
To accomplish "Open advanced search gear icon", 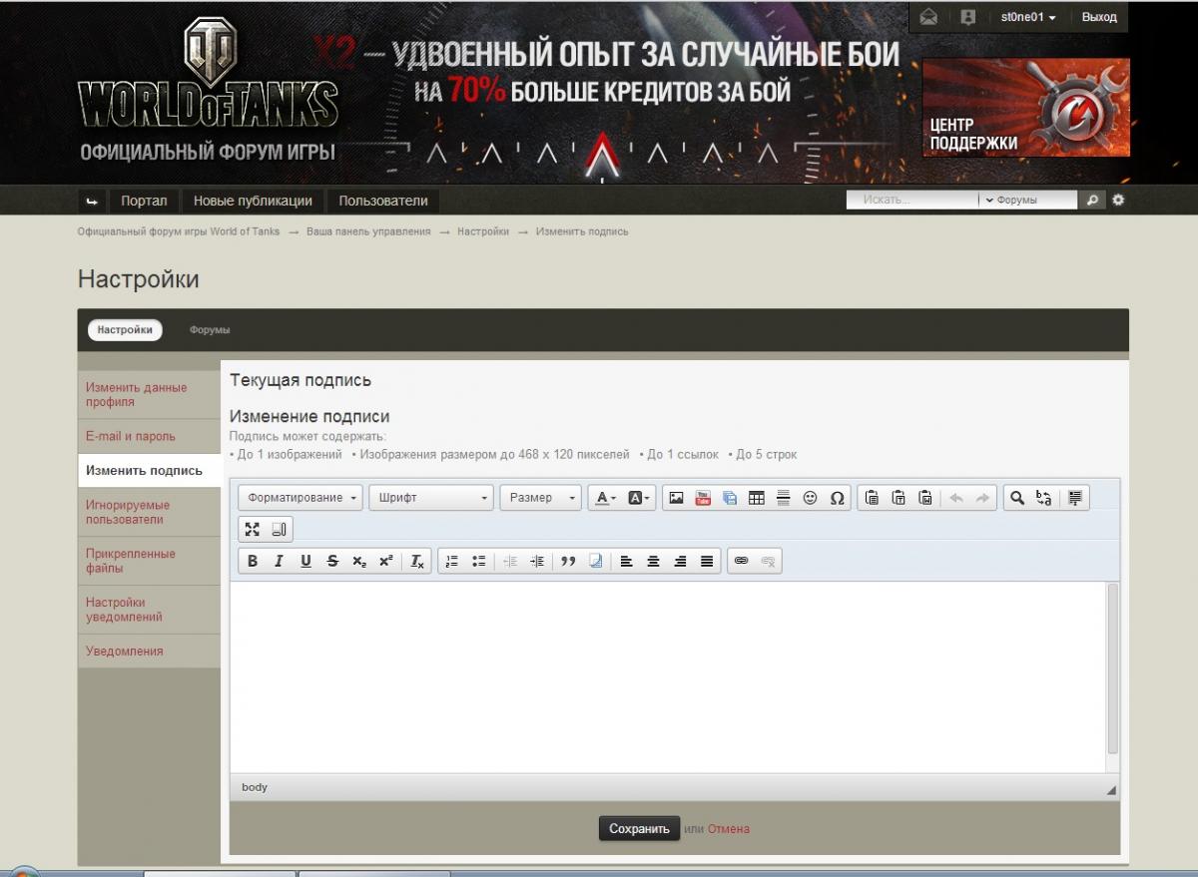I will 1118,200.
